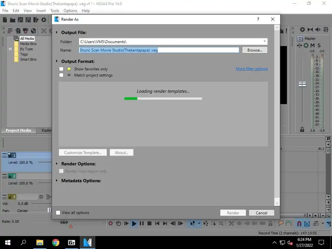The image size is (332, 249).
Task: Click the Open folder icon in main toolbar
Action: tap(13, 20)
